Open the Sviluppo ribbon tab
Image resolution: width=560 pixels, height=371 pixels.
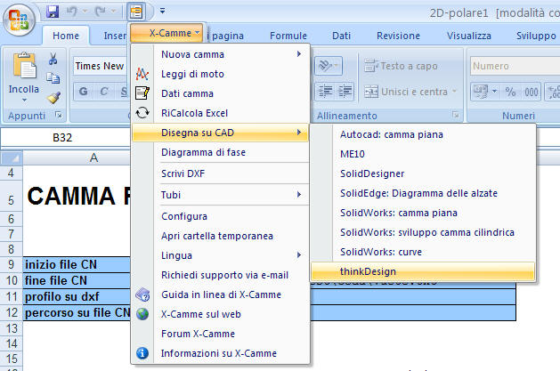(x=536, y=36)
